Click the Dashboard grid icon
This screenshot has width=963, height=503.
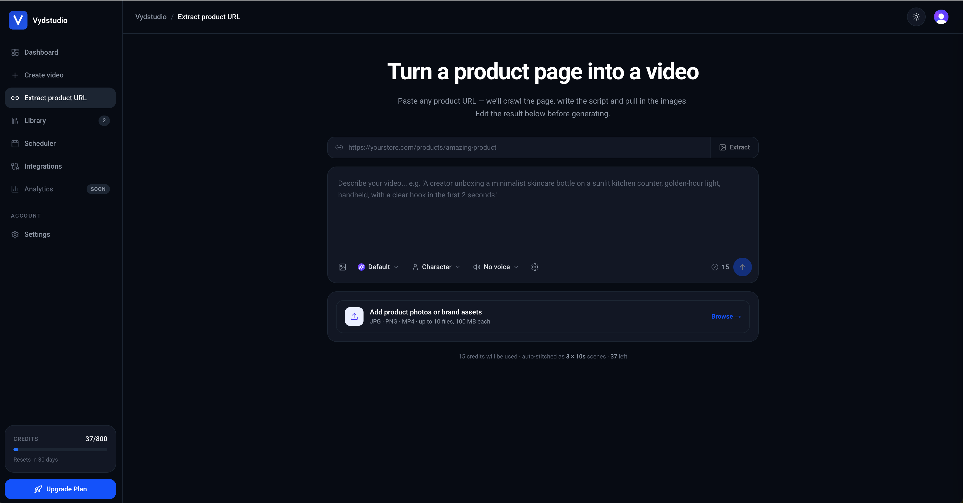15,52
